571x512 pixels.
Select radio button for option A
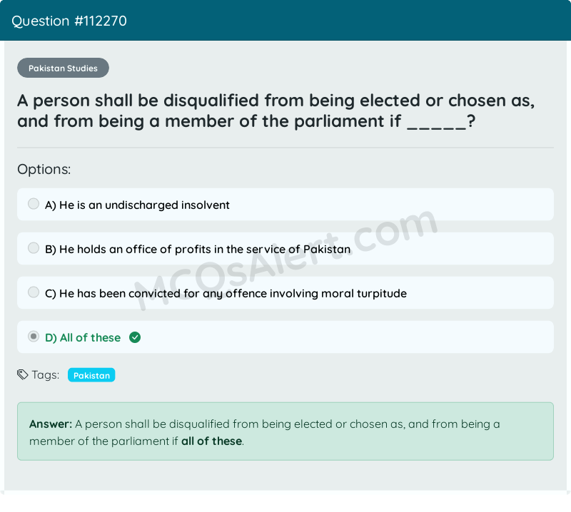tap(33, 203)
